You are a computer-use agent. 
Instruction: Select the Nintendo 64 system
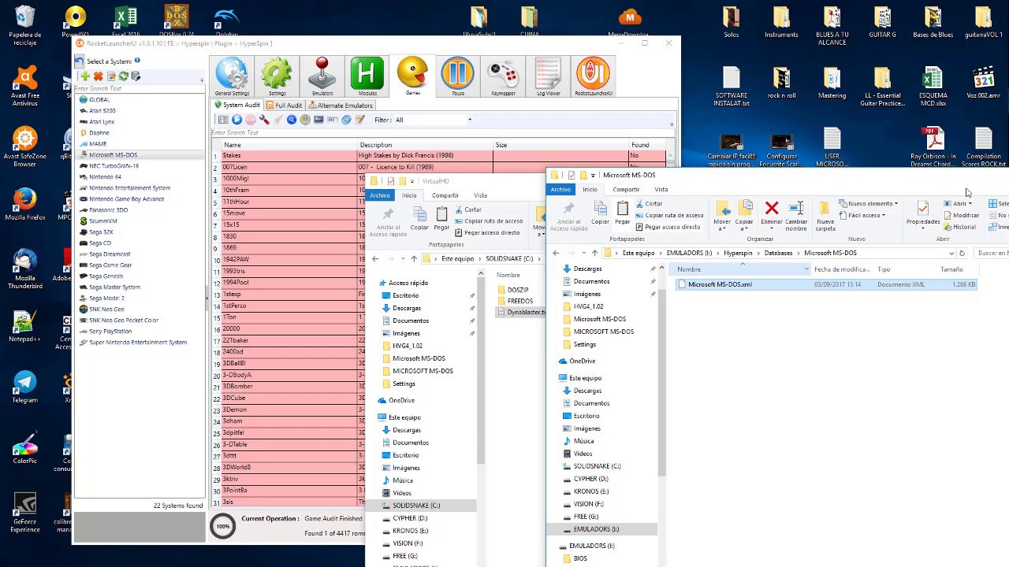(105, 177)
